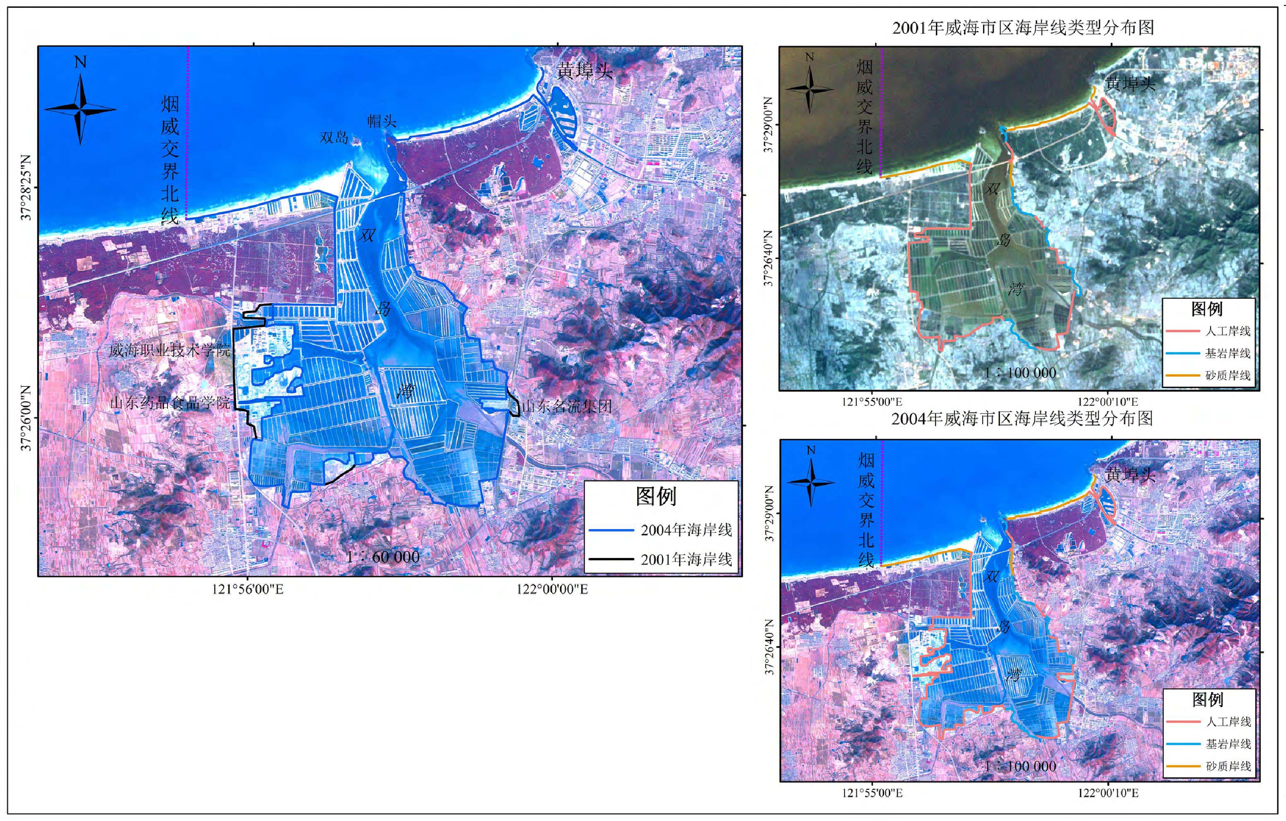Click the 威海职业技术学院 label

tap(170, 351)
